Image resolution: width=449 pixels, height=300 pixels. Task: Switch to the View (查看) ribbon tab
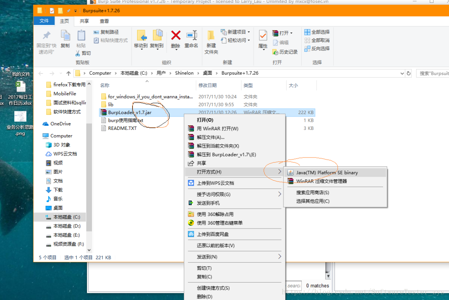click(104, 21)
